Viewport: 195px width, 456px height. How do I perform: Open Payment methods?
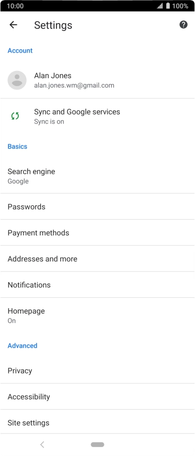point(97,233)
